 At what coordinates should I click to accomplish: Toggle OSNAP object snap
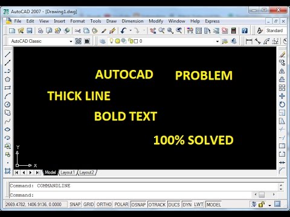click(138, 204)
